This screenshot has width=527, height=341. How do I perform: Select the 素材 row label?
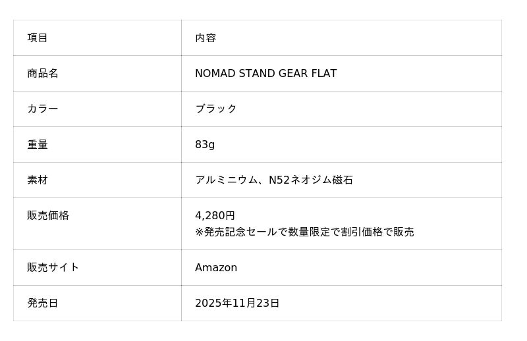(38, 180)
